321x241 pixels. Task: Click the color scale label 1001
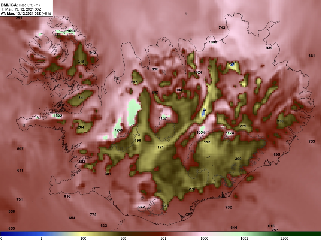pyautogui.click(x=245, y=238)
